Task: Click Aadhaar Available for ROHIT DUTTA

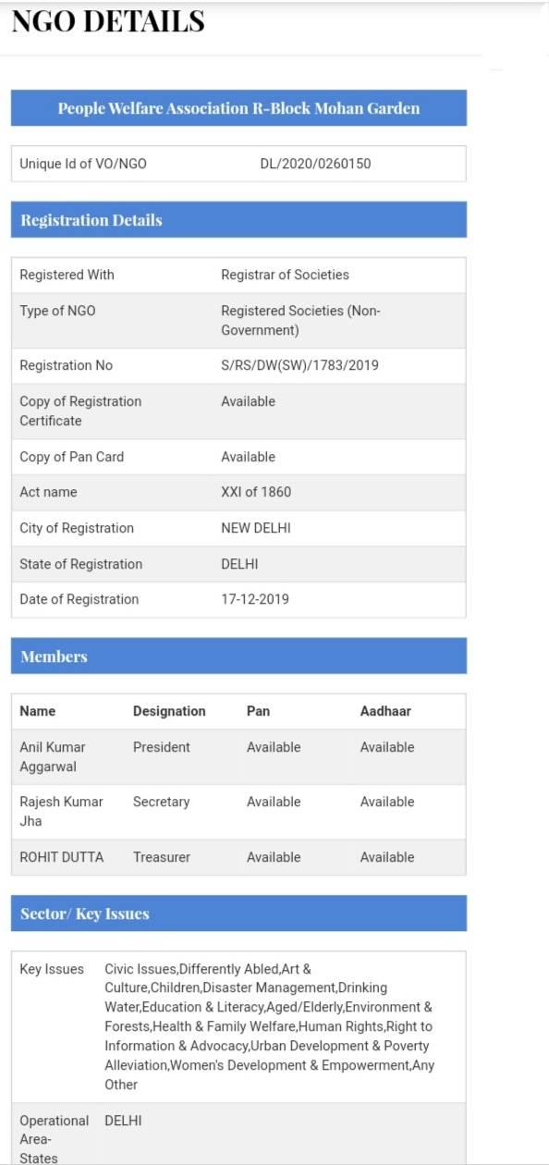Action: (x=387, y=857)
